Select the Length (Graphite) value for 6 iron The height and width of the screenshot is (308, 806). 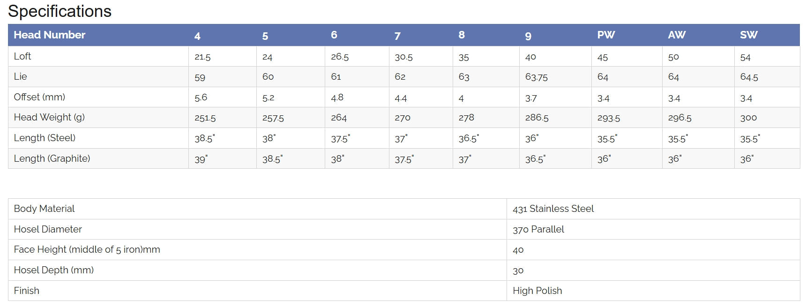[337, 159]
